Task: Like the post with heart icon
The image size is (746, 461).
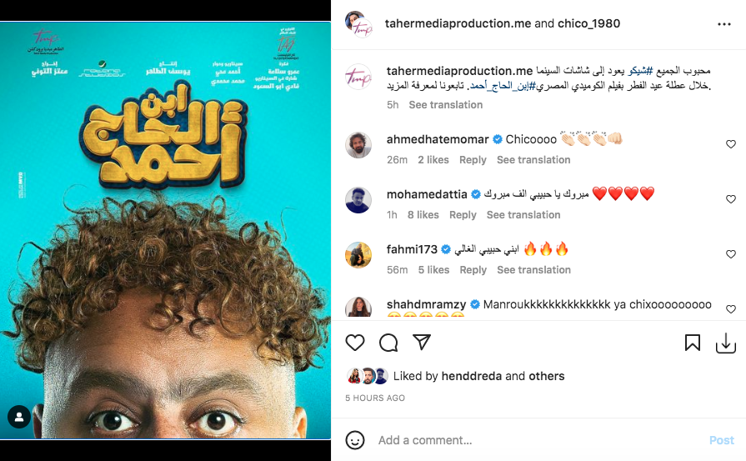Action: [355, 343]
